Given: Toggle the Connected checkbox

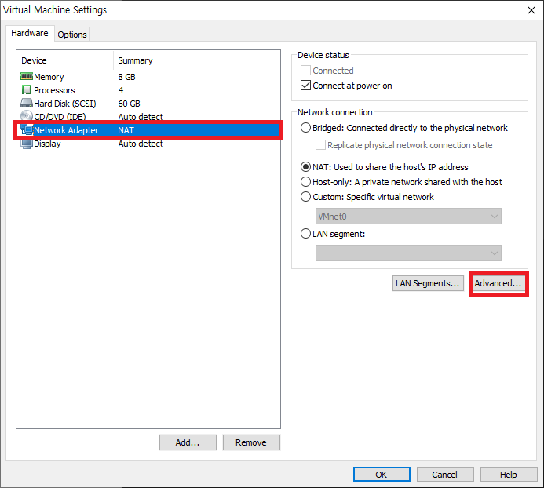Looking at the screenshot, I should click(x=305, y=71).
